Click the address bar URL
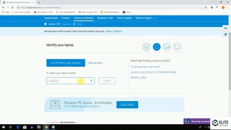The height and width of the screenshot is (130, 231). (x=41, y=8)
